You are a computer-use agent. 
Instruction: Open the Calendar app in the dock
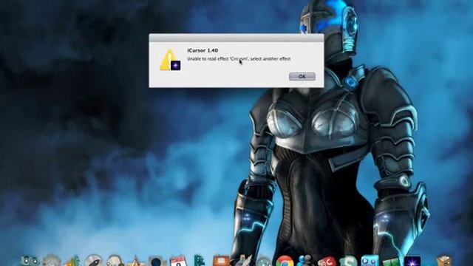coord(178,261)
